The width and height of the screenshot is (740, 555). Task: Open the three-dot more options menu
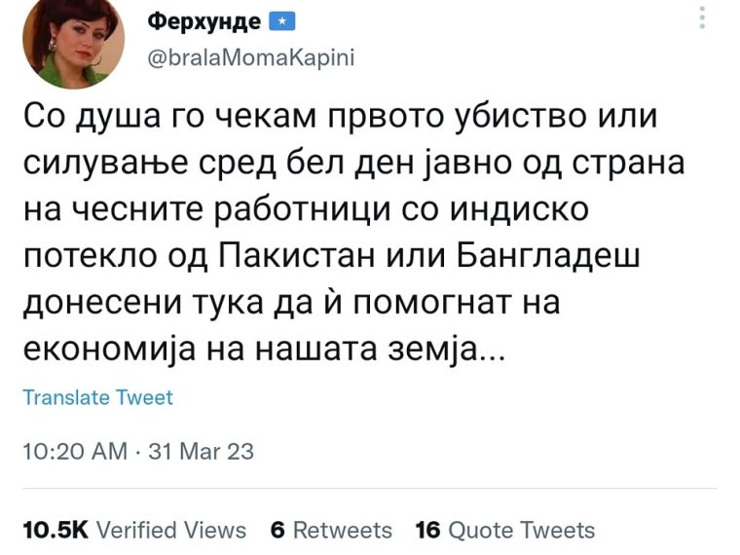702,18
